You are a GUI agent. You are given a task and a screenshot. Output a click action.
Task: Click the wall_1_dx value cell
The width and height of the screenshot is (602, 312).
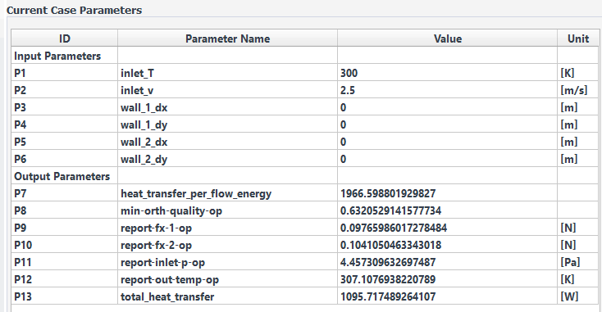pos(447,107)
